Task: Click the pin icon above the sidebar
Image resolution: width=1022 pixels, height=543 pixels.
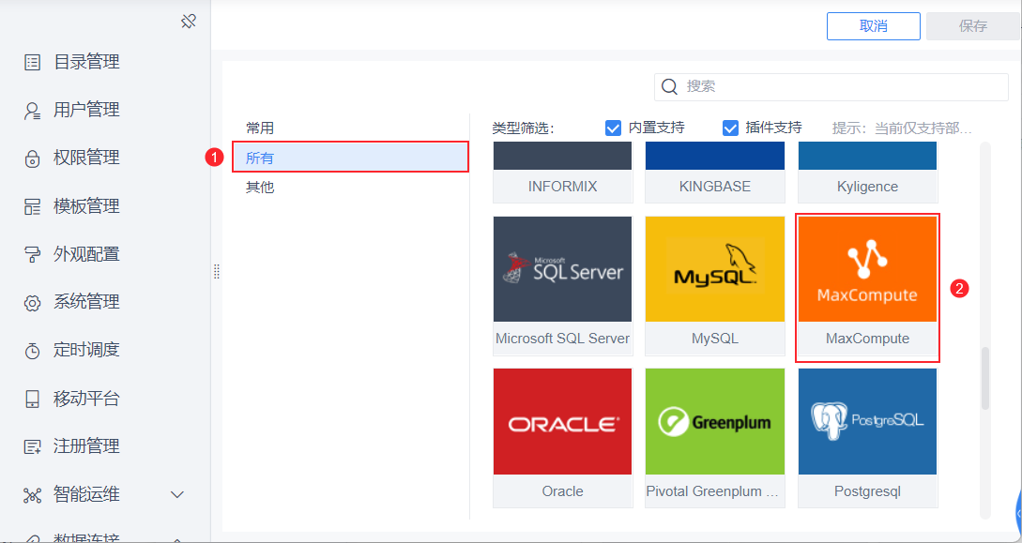Action: [189, 23]
